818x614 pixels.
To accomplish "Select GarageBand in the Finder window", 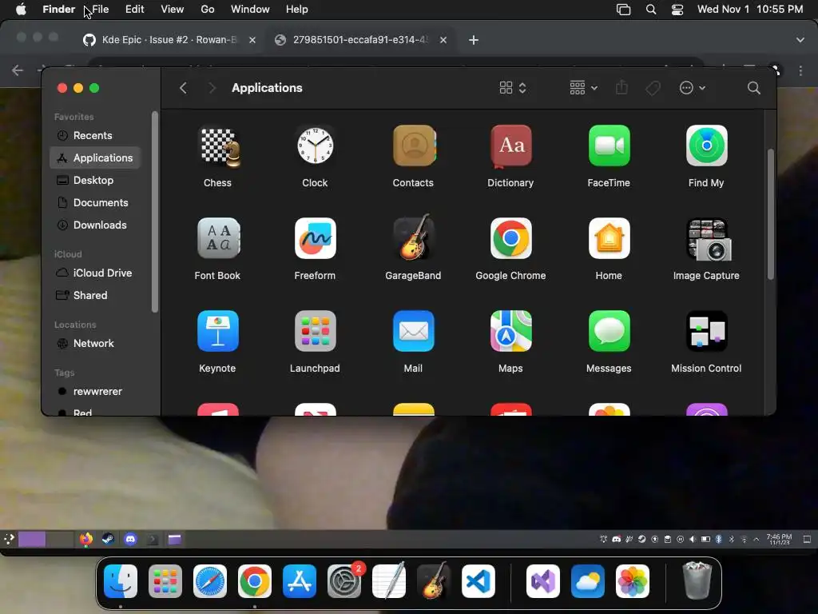I will 413,237.
